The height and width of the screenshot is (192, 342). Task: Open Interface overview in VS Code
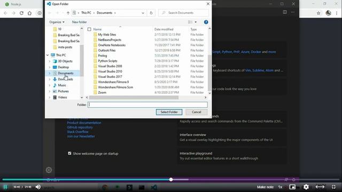click(232, 138)
